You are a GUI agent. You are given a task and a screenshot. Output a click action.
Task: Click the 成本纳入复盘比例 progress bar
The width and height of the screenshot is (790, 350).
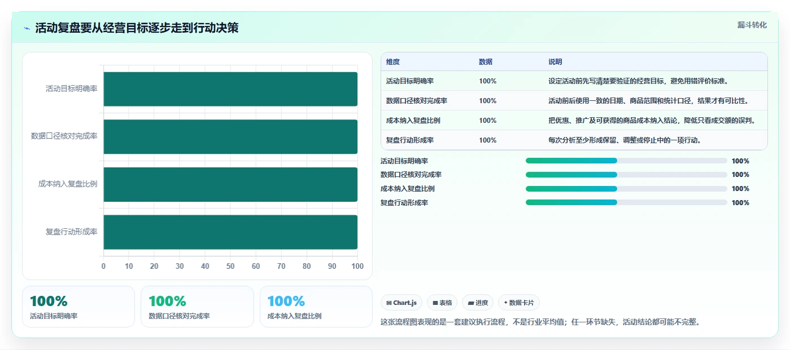[x=626, y=189]
